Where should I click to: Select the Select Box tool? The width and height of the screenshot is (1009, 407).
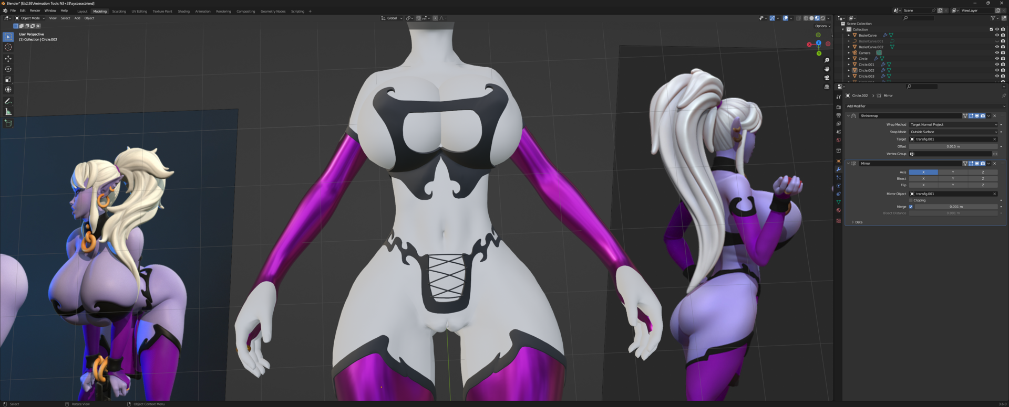[x=8, y=37]
